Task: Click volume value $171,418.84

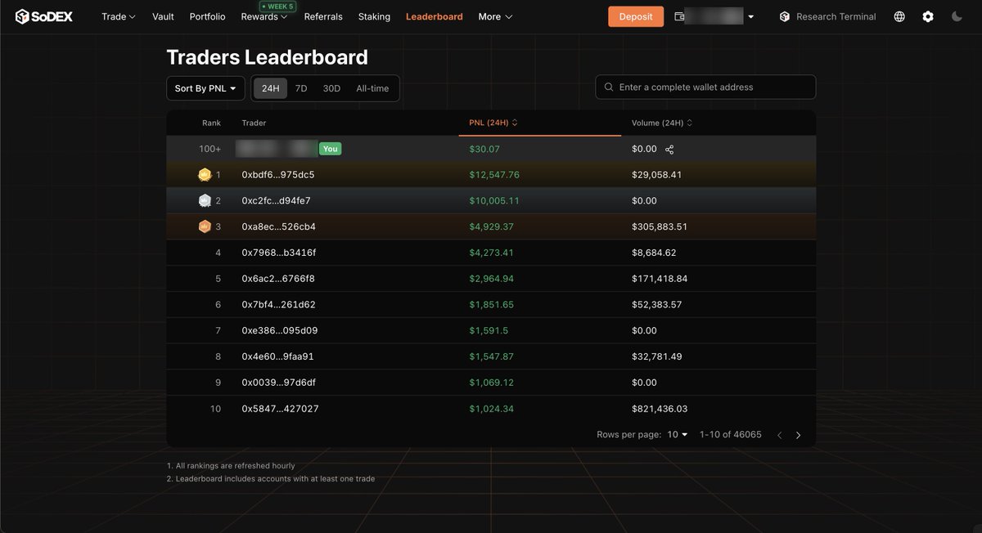Action: click(x=660, y=279)
